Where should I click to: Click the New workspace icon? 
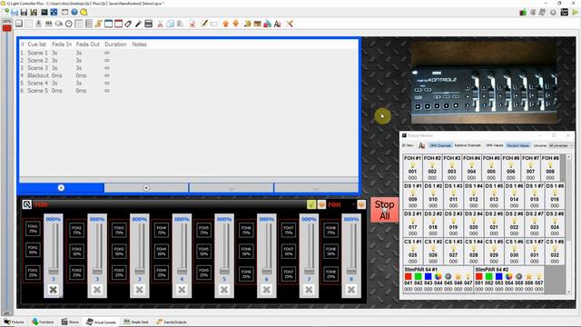pyautogui.click(x=6, y=12)
